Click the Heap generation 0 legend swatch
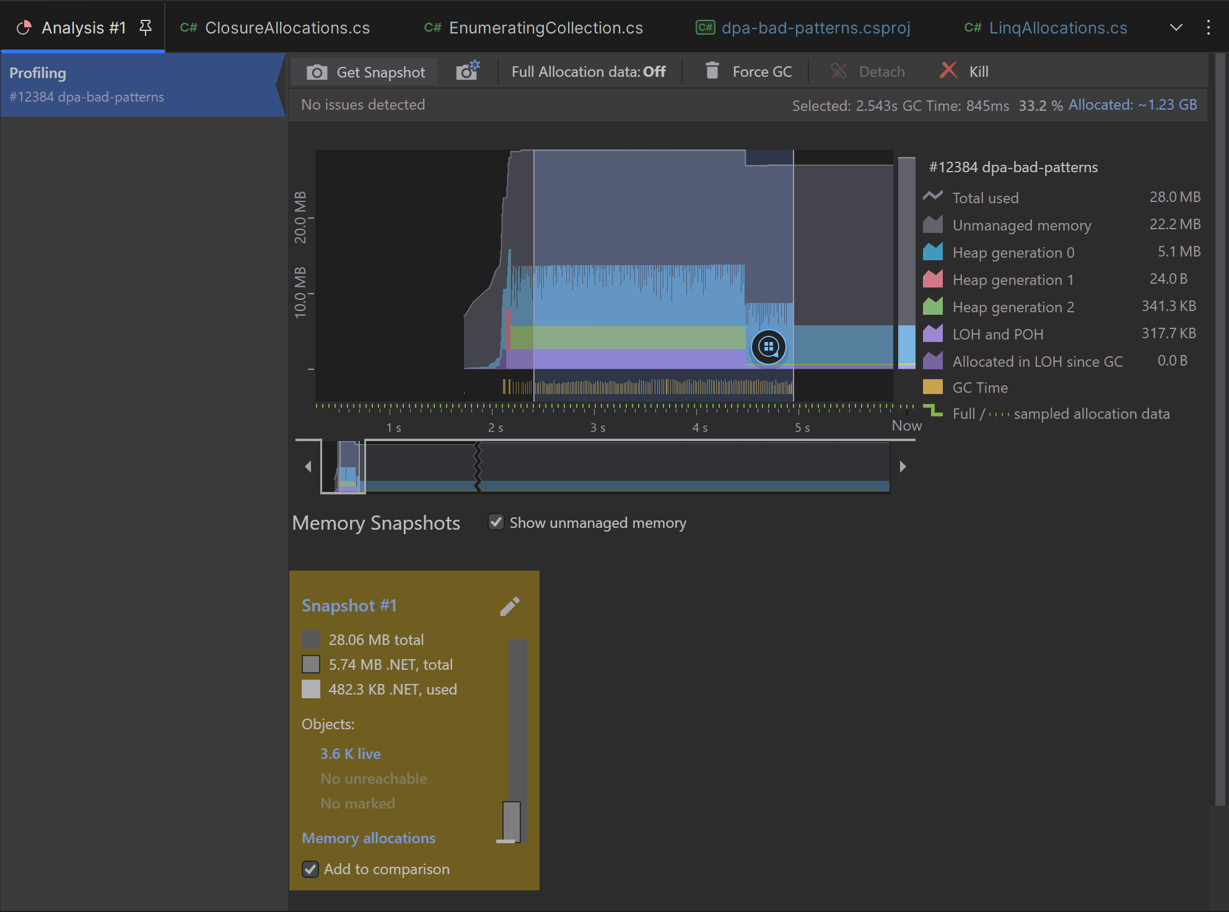1229x912 pixels. pos(933,252)
